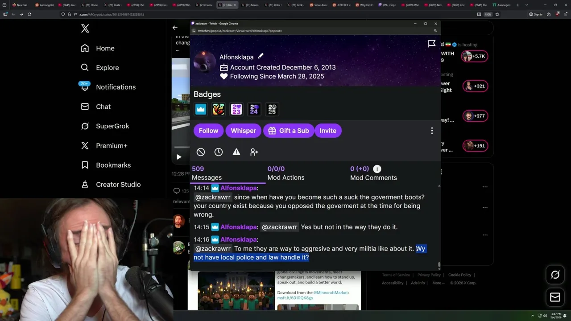Click the Sign in browser button

point(536,14)
